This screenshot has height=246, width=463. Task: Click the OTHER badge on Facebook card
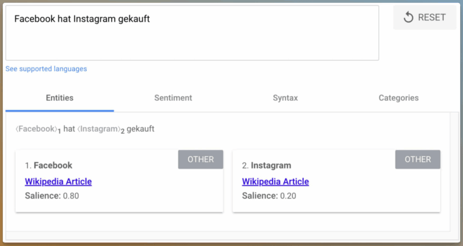point(200,160)
